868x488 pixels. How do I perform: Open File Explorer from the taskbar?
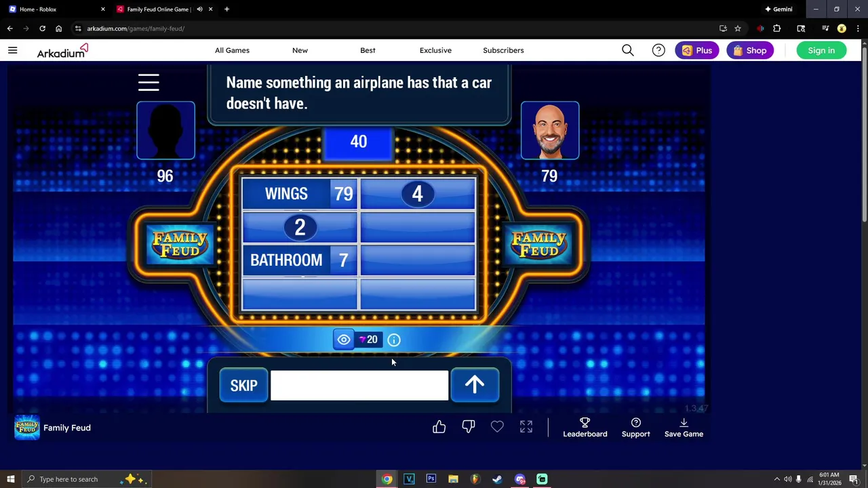click(x=453, y=479)
